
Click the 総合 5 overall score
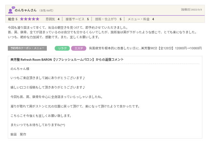click(x=13, y=19)
